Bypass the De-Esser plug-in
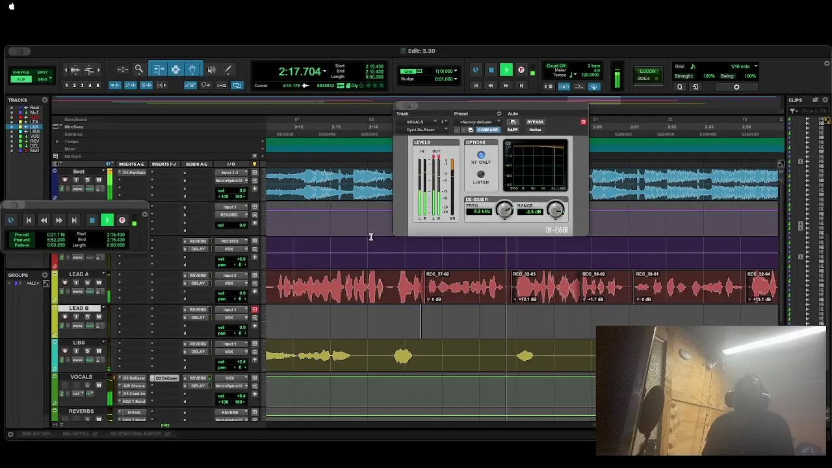Image resolution: width=832 pixels, height=468 pixels. [535, 122]
